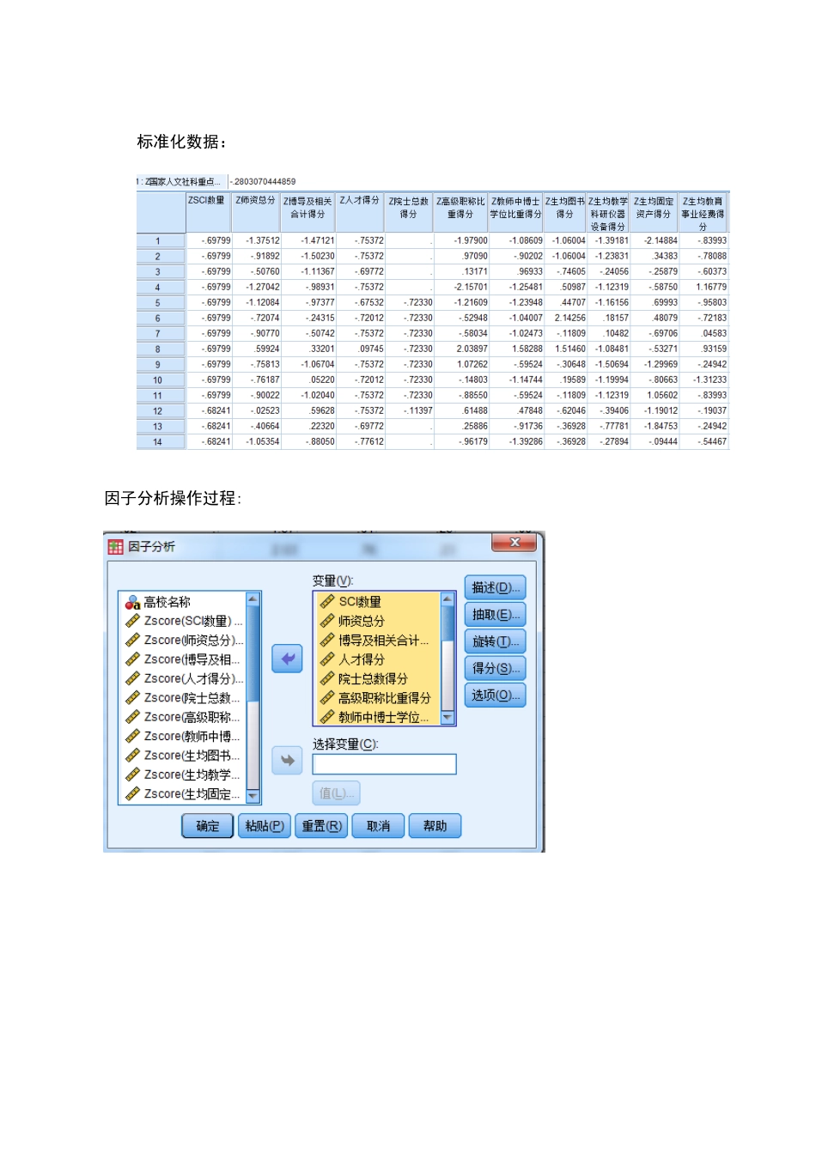
Task: Confirm with the 确定 button
Action: pos(207,826)
